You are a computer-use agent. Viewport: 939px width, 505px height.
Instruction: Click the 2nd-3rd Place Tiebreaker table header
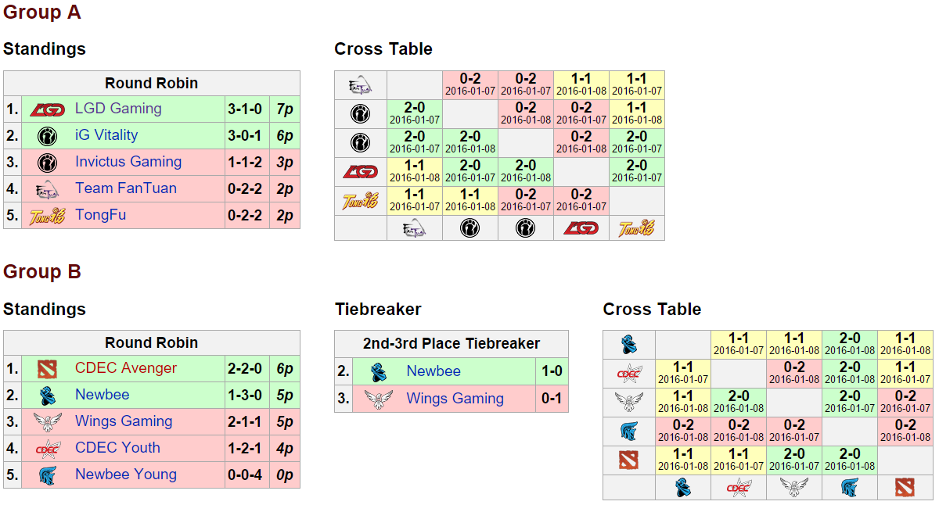pyautogui.click(x=452, y=344)
